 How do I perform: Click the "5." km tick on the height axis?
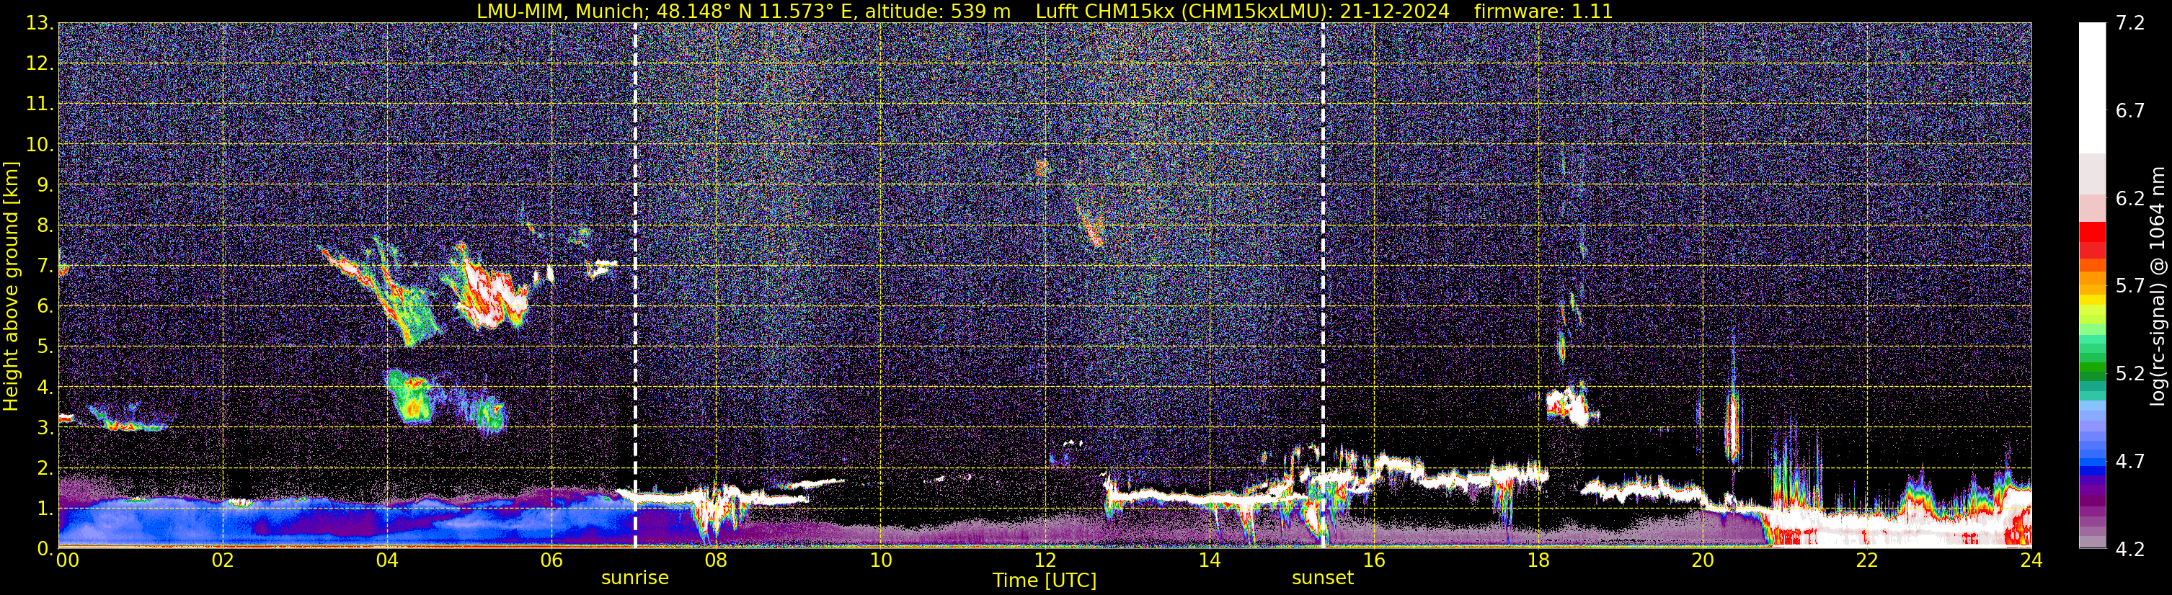click(x=44, y=346)
